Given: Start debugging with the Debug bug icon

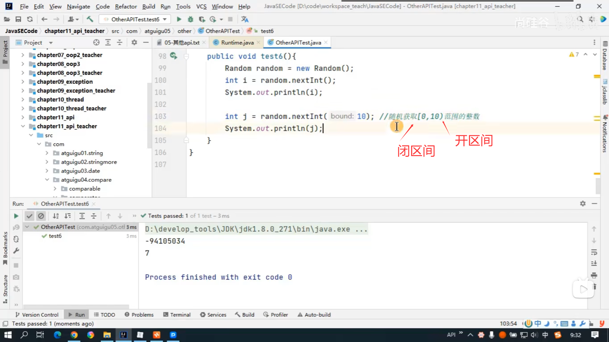Looking at the screenshot, I should 190,19.
